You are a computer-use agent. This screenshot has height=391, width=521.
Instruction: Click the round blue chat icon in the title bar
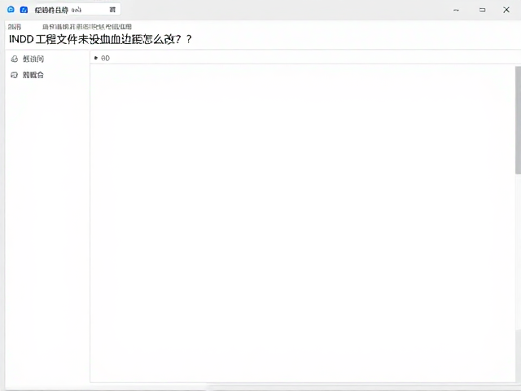click(x=11, y=10)
